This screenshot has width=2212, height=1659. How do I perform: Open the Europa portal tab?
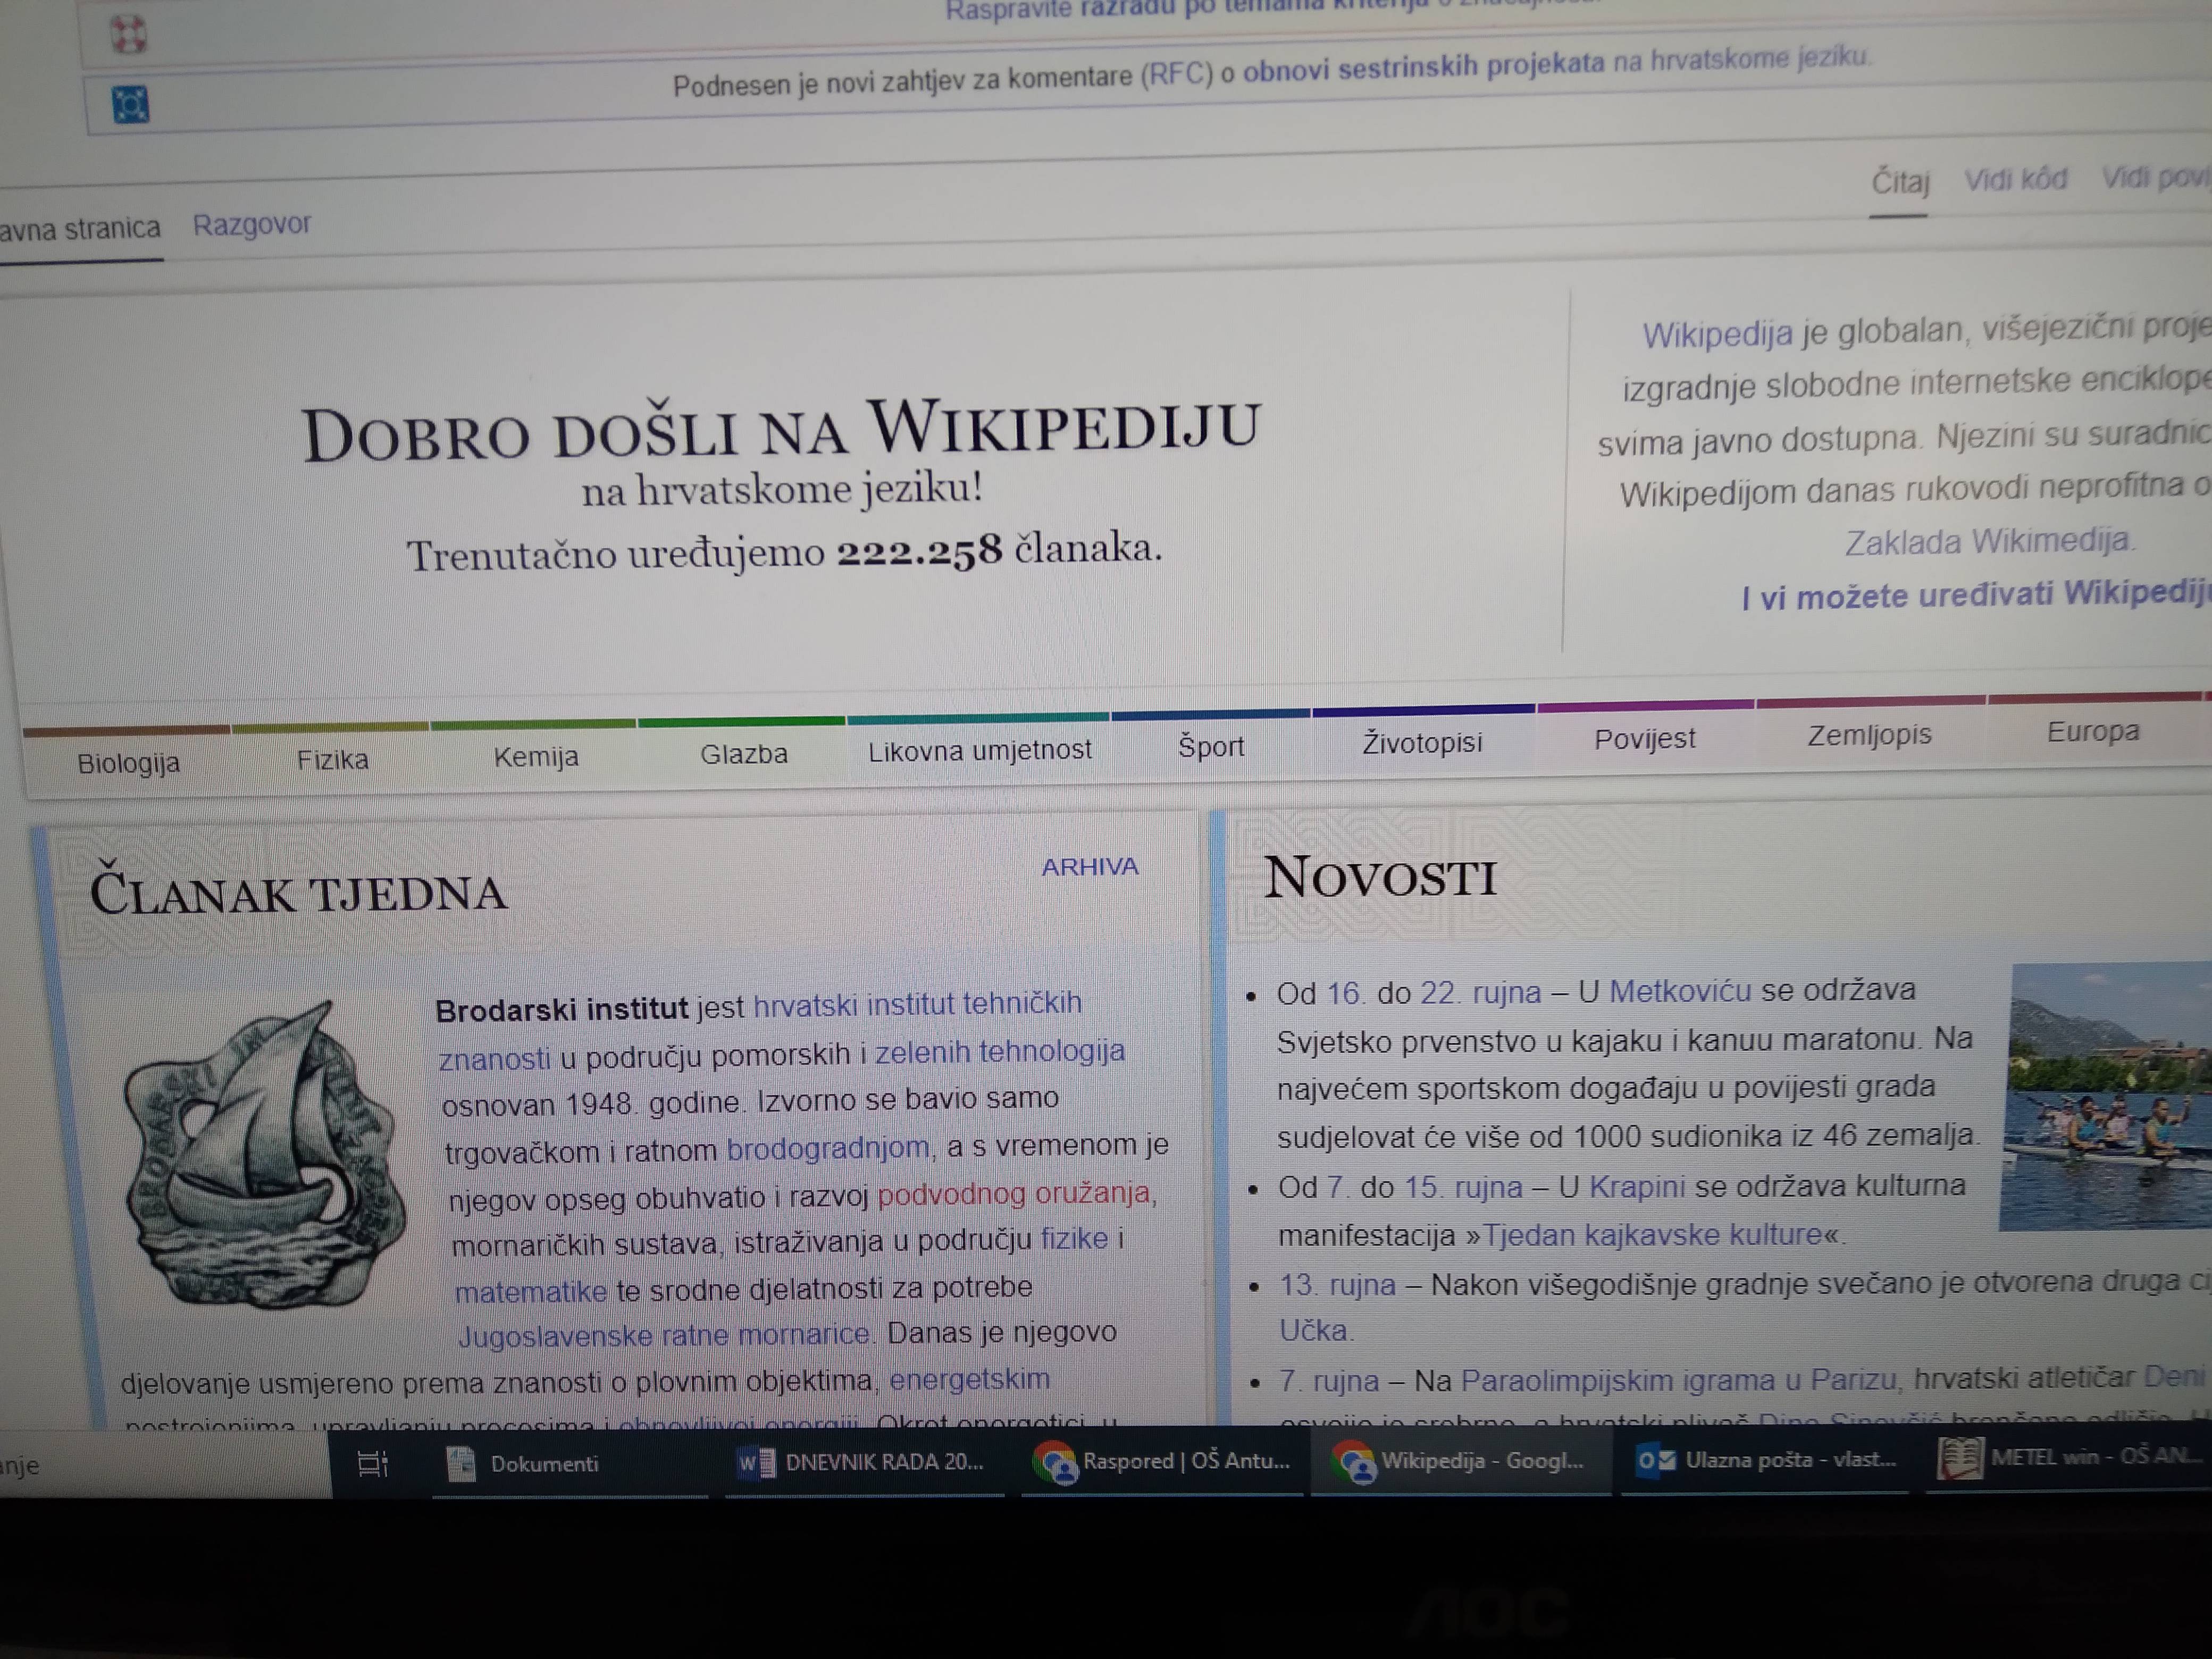coord(2093,731)
